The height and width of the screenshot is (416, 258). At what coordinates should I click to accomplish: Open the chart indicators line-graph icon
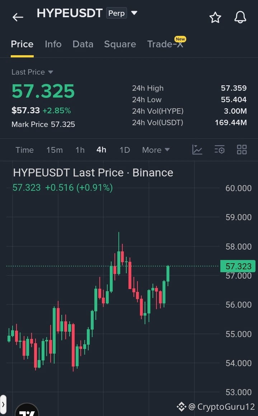click(x=197, y=150)
